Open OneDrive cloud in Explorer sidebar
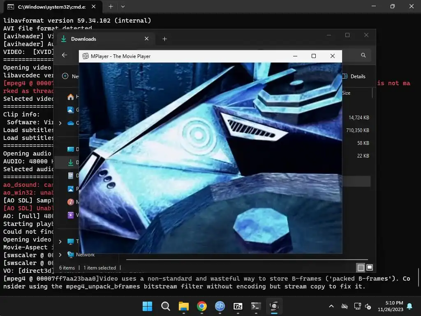421x316 pixels. click(x=71, y=123)
